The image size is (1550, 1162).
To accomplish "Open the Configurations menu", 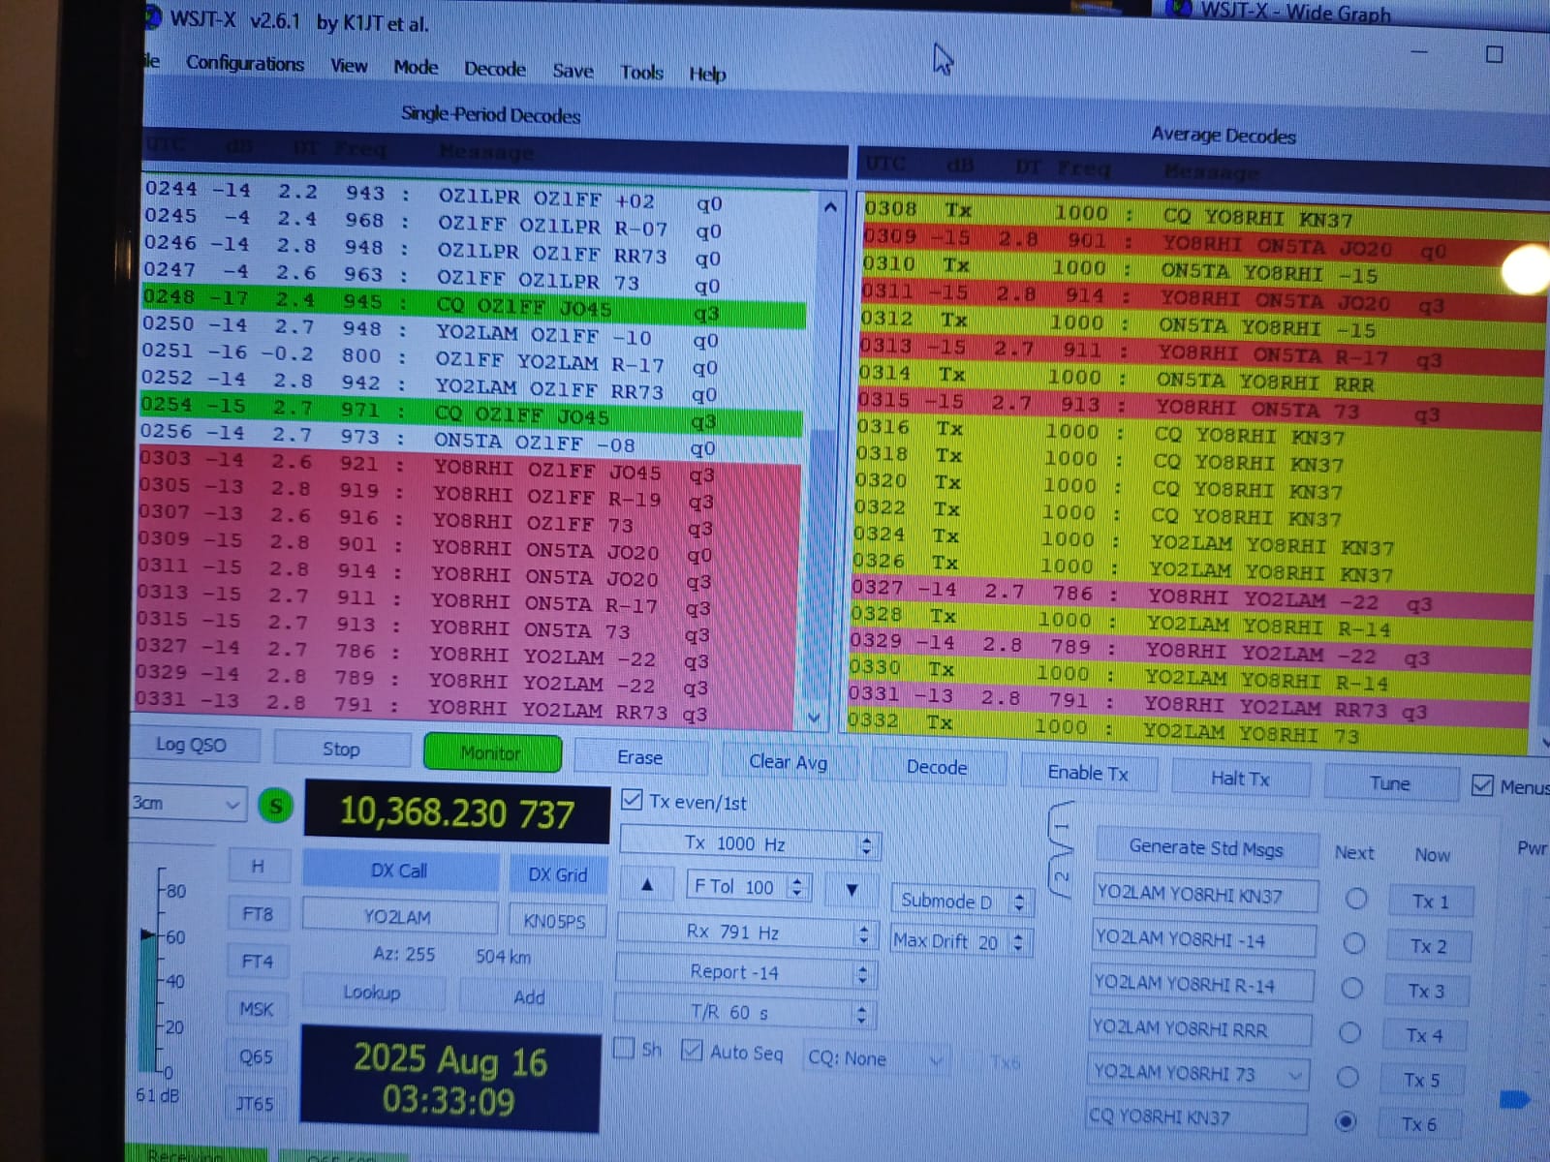I will [244, 64].
